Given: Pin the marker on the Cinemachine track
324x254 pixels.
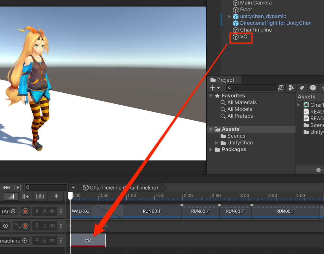Looking at the screenshot, I should tap(37, 241).
